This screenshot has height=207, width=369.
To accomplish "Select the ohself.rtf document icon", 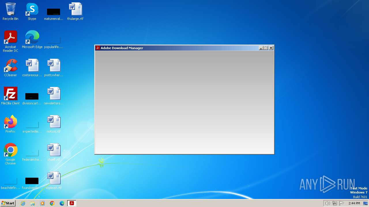I will click(x=54, y=152).
